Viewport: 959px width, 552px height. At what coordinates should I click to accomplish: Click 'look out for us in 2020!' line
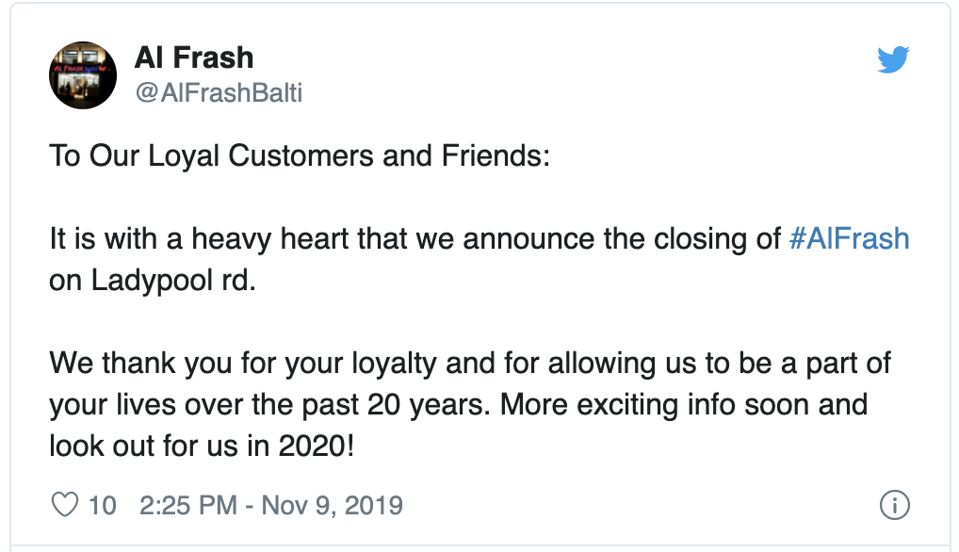pos(202,446)
